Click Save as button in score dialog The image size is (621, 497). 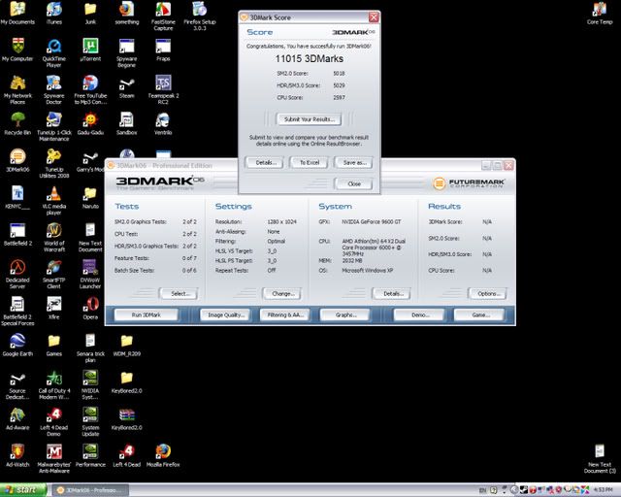(353, 162)
